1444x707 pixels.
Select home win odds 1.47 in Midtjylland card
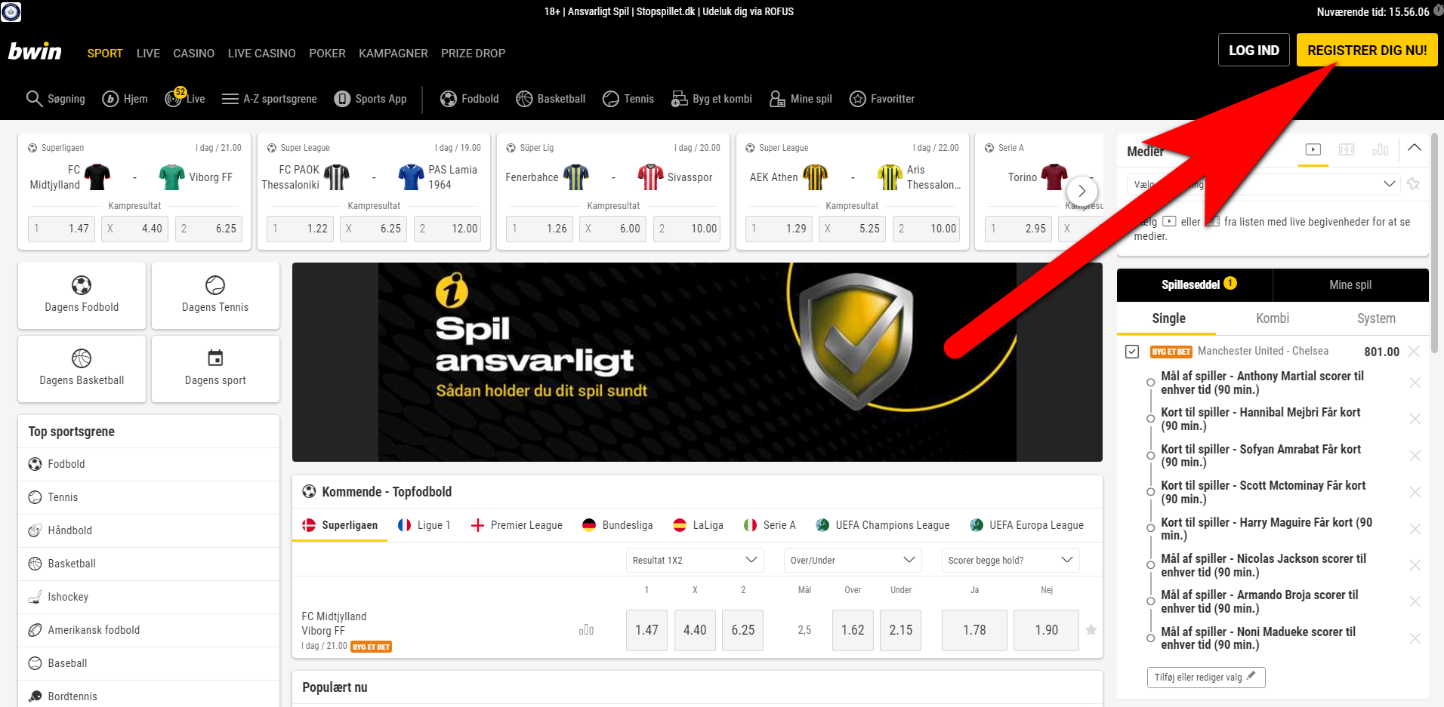pos(62,229)
